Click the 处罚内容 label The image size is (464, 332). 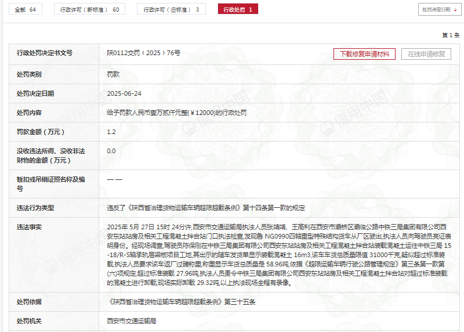click(29, 113)
